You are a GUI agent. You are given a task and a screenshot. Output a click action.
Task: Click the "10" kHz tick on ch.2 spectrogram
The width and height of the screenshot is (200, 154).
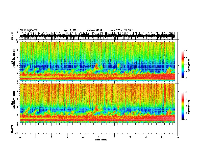17,84
